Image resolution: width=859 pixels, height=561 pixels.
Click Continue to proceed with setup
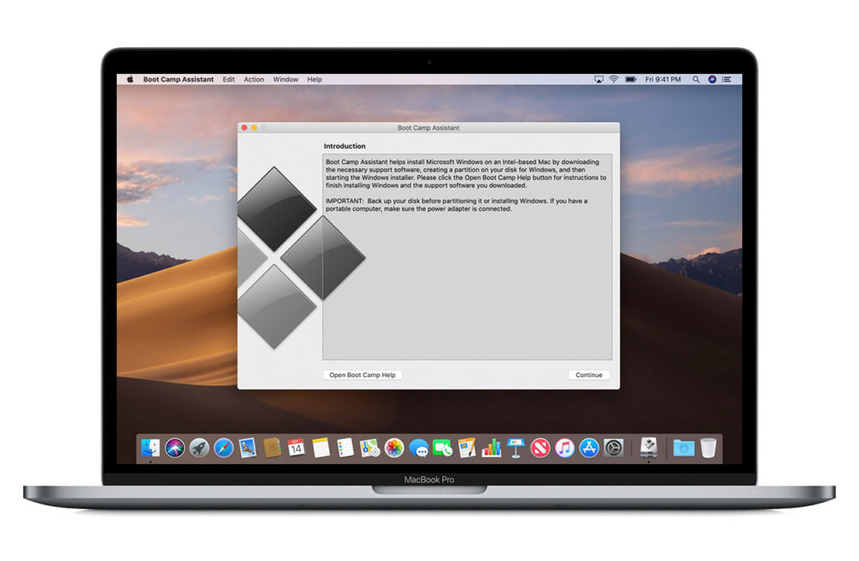coord(589,375)
